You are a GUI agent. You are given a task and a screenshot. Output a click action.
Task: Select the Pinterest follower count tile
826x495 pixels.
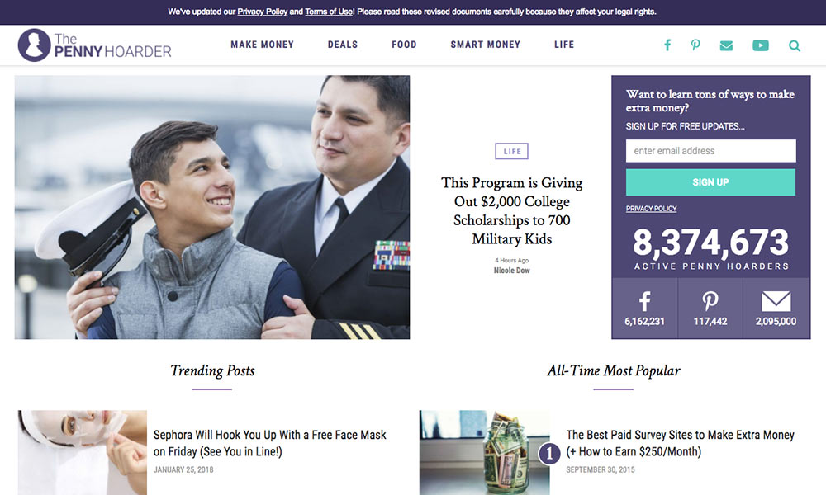[x=710, y=309]
